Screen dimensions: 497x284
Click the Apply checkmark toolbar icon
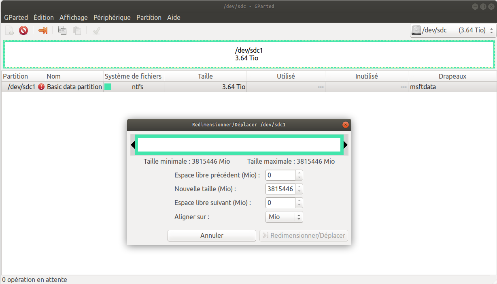[96, 30]
